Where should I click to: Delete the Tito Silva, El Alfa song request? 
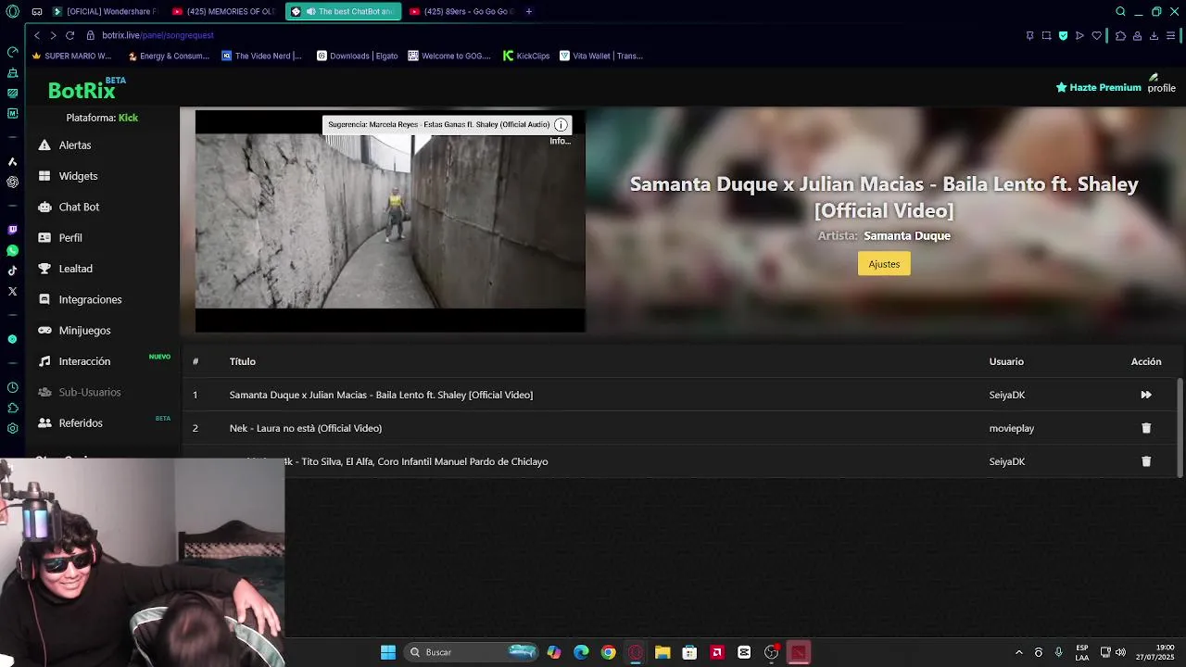[1146, 461]
